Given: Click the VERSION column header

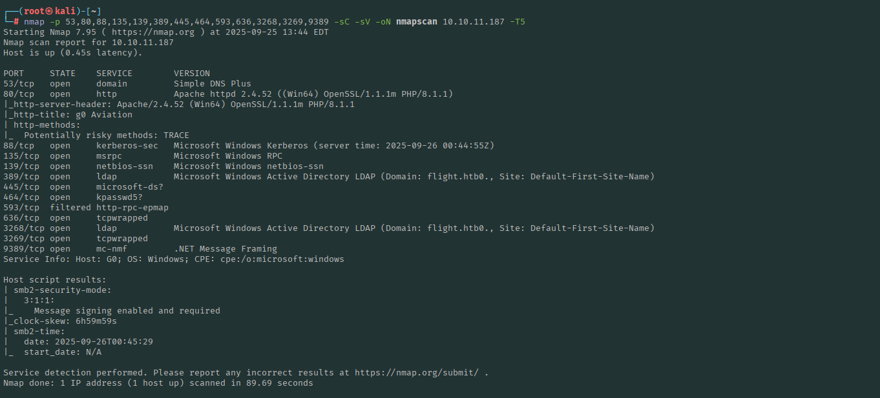Looking at the screenshot, I should coord(191,74).
